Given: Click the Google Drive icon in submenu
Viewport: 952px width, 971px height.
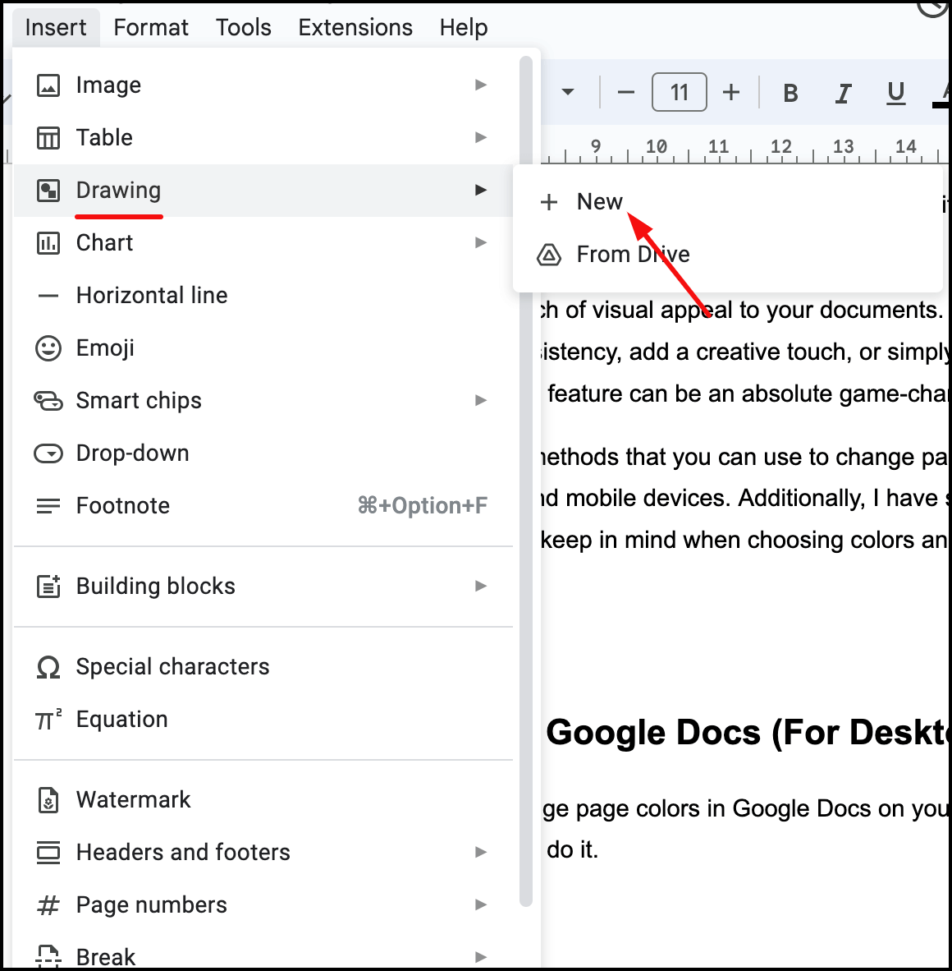Looking at the screenshot, I should click(549, 255).
